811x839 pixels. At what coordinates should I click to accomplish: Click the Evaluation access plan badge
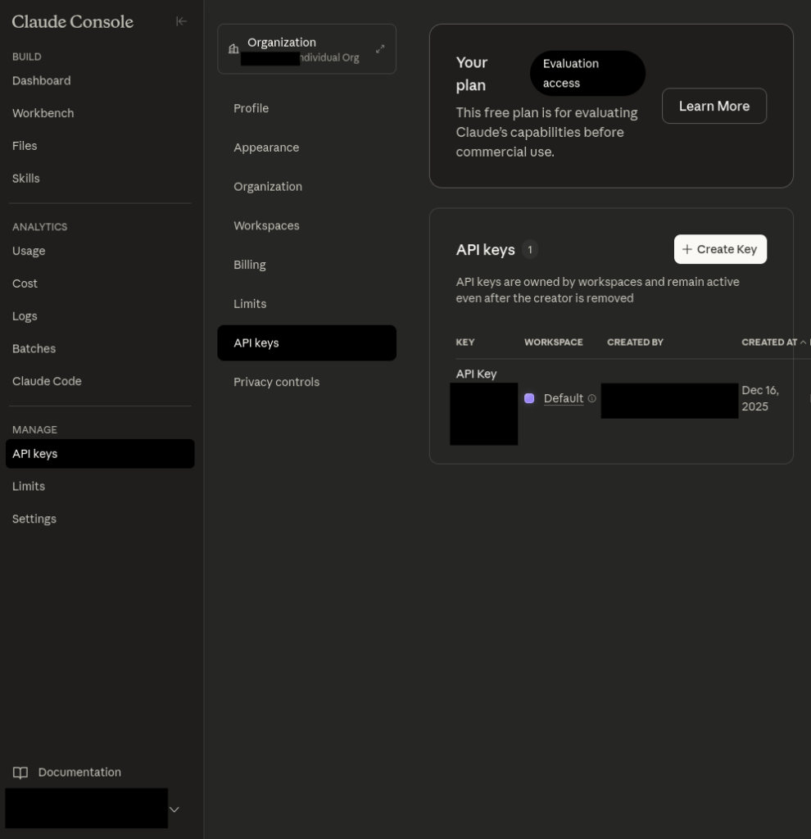pos(587,73)
